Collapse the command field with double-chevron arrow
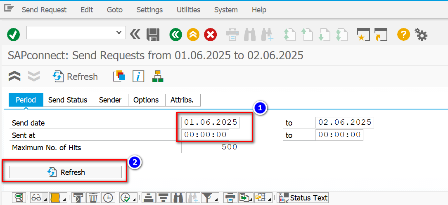 [135, 35]
